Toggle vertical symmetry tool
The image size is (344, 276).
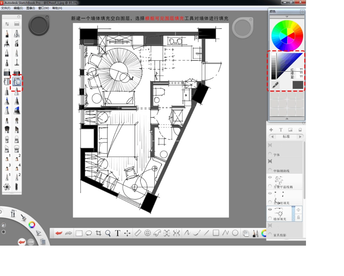coord(176,233)
